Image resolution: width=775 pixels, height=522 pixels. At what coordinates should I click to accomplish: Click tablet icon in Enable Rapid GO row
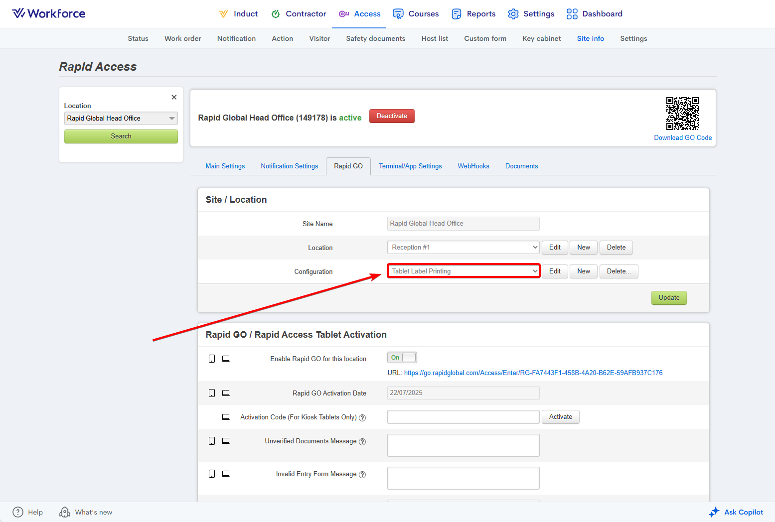(x=212, y=359)
